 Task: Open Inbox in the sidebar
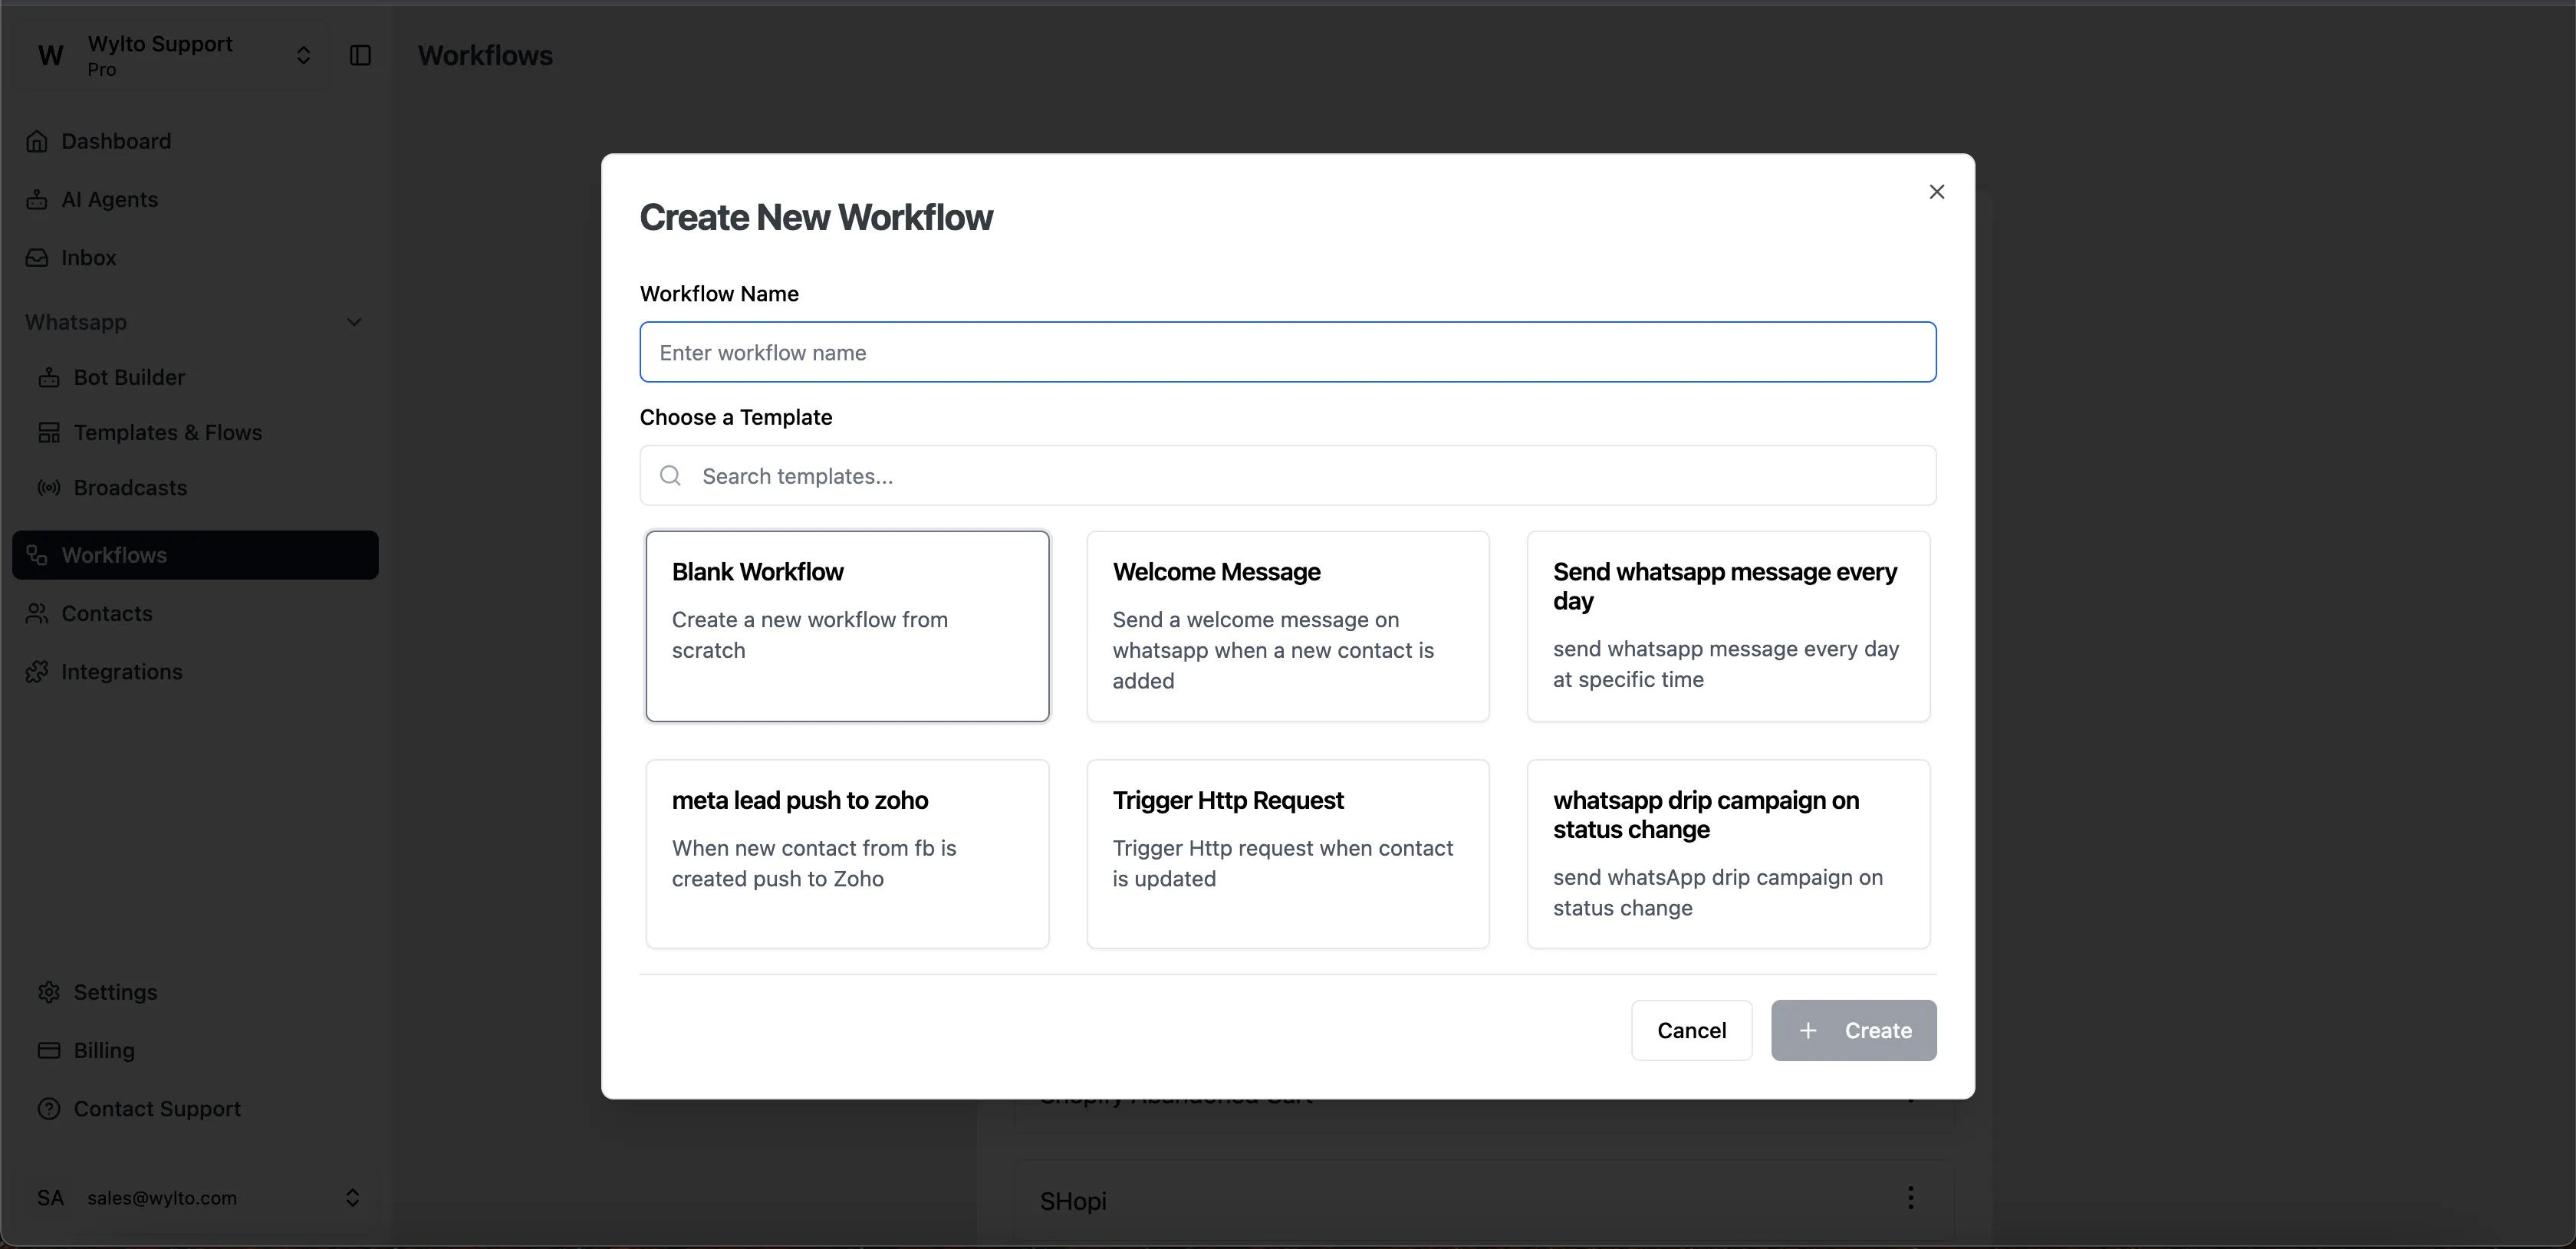click(194, 257)
